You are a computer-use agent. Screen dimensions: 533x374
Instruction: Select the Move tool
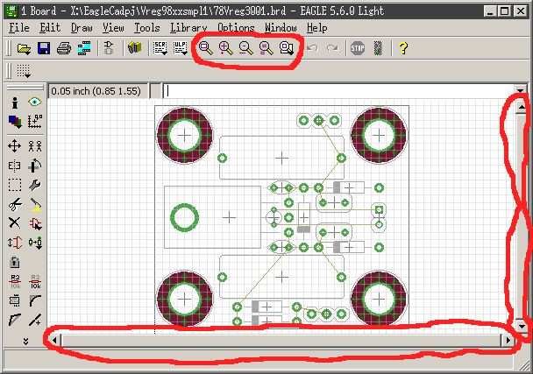click(14, 146)
